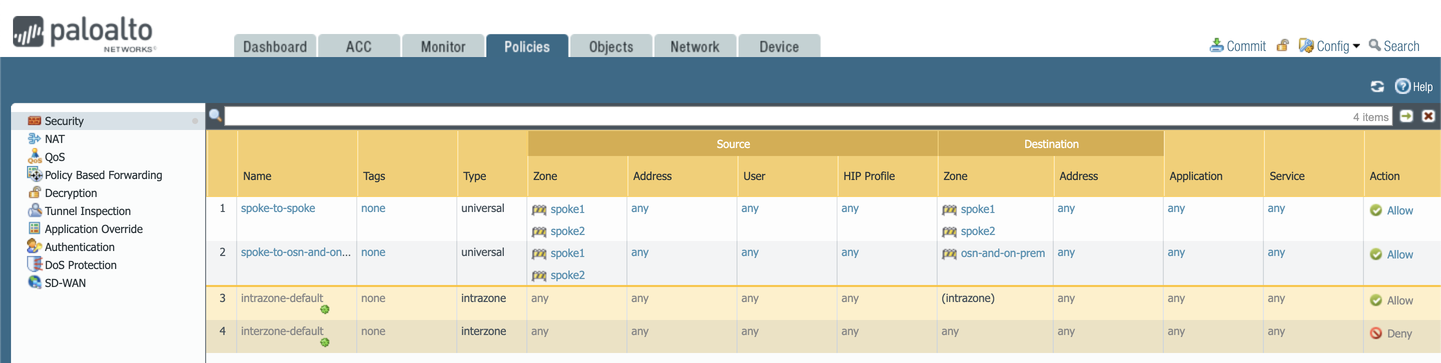The image size is (1441, 363).
Task: Click the Search link in the header
Action: pos(1400,46)
